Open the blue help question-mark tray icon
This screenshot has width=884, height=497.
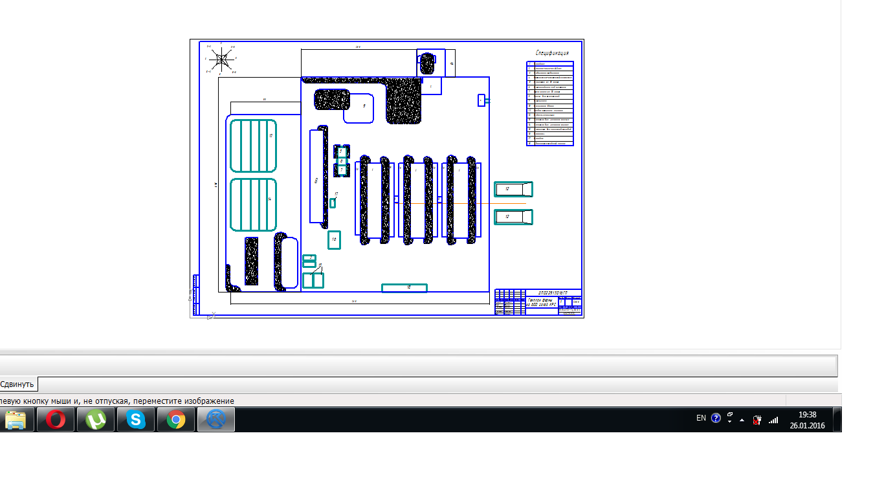click(716, 418)
